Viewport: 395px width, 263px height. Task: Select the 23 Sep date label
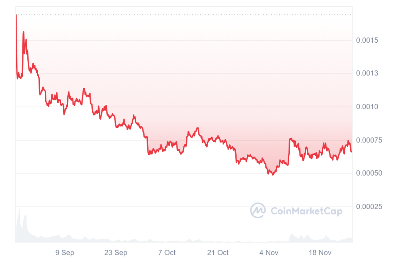point(116,253)
